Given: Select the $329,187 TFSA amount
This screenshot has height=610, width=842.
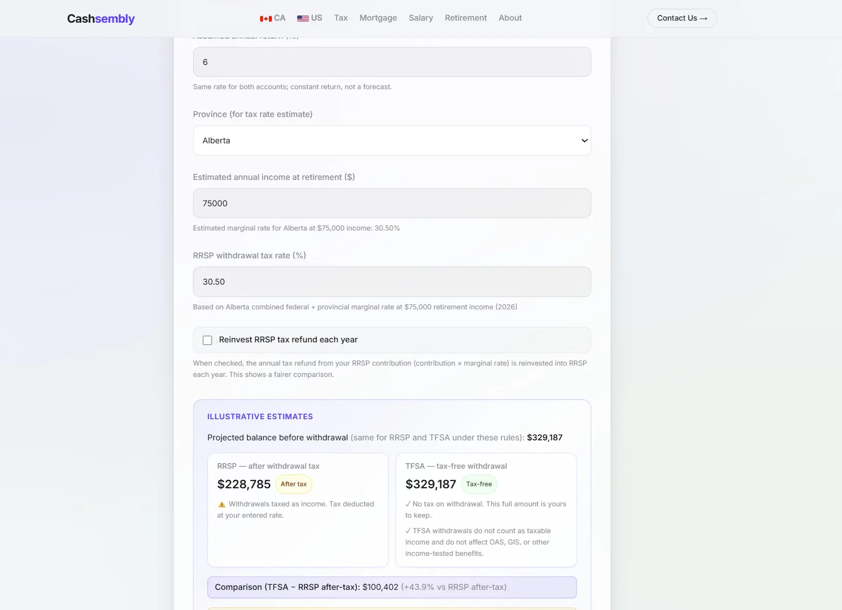Looking at the screenshot, I should pos(431,484).
